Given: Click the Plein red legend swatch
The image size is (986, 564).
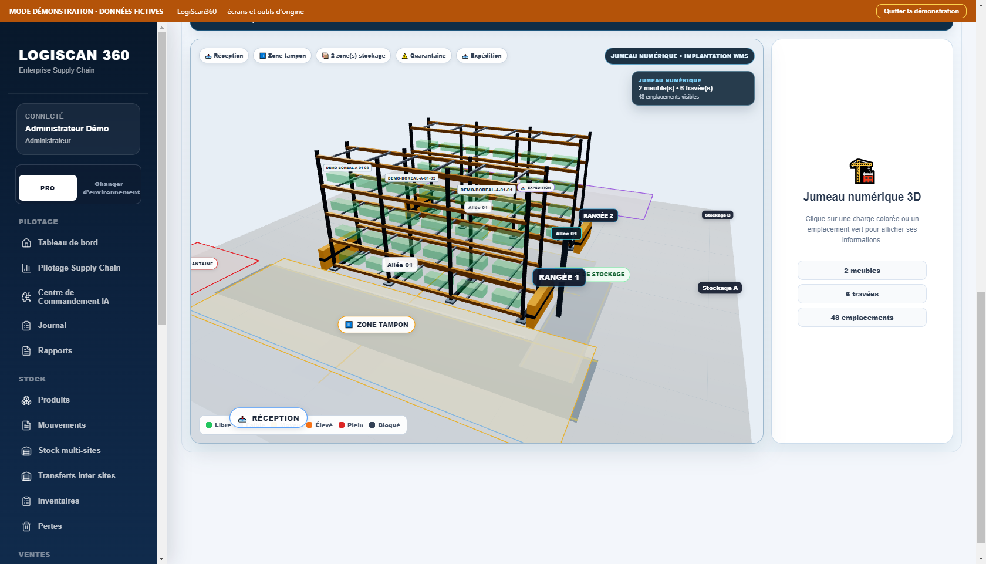Looking at the screenshot, I should tap(342, 425).
